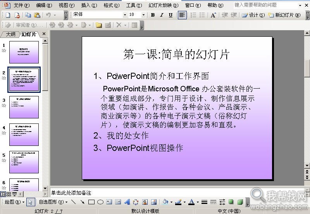
Task: Click the Permission document icon with red mark
Action: point(17,15)
